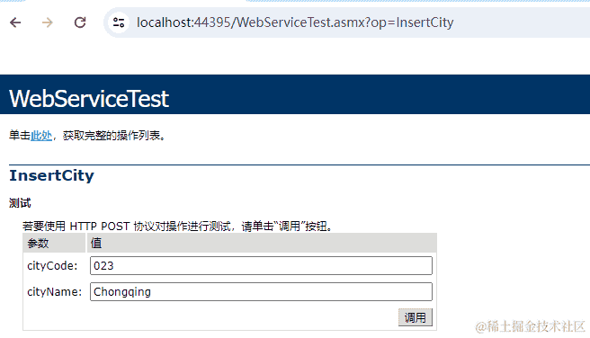Click the cityName: parameter label
The height and width of the screenshot is (338, 590).
55,292
